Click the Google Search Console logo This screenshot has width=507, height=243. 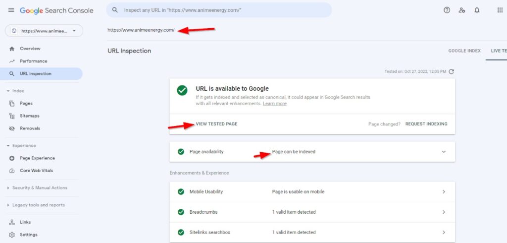[56, 10]
